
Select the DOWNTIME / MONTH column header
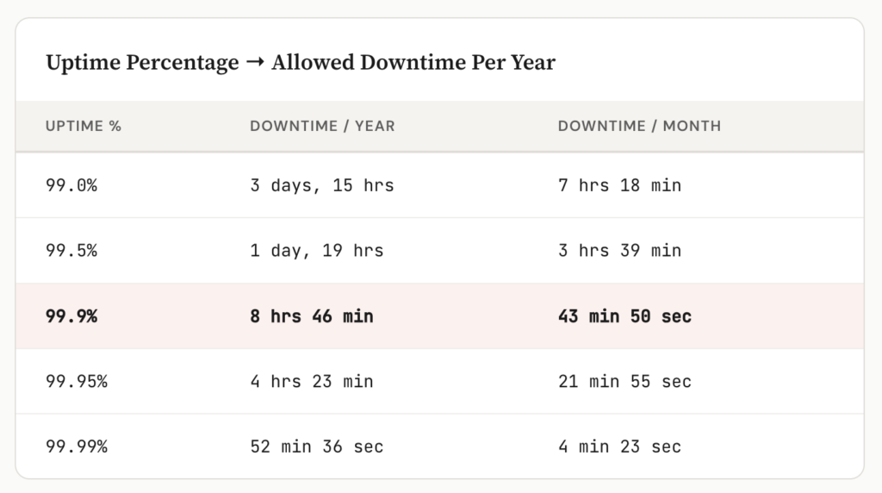tap(639, 126)
